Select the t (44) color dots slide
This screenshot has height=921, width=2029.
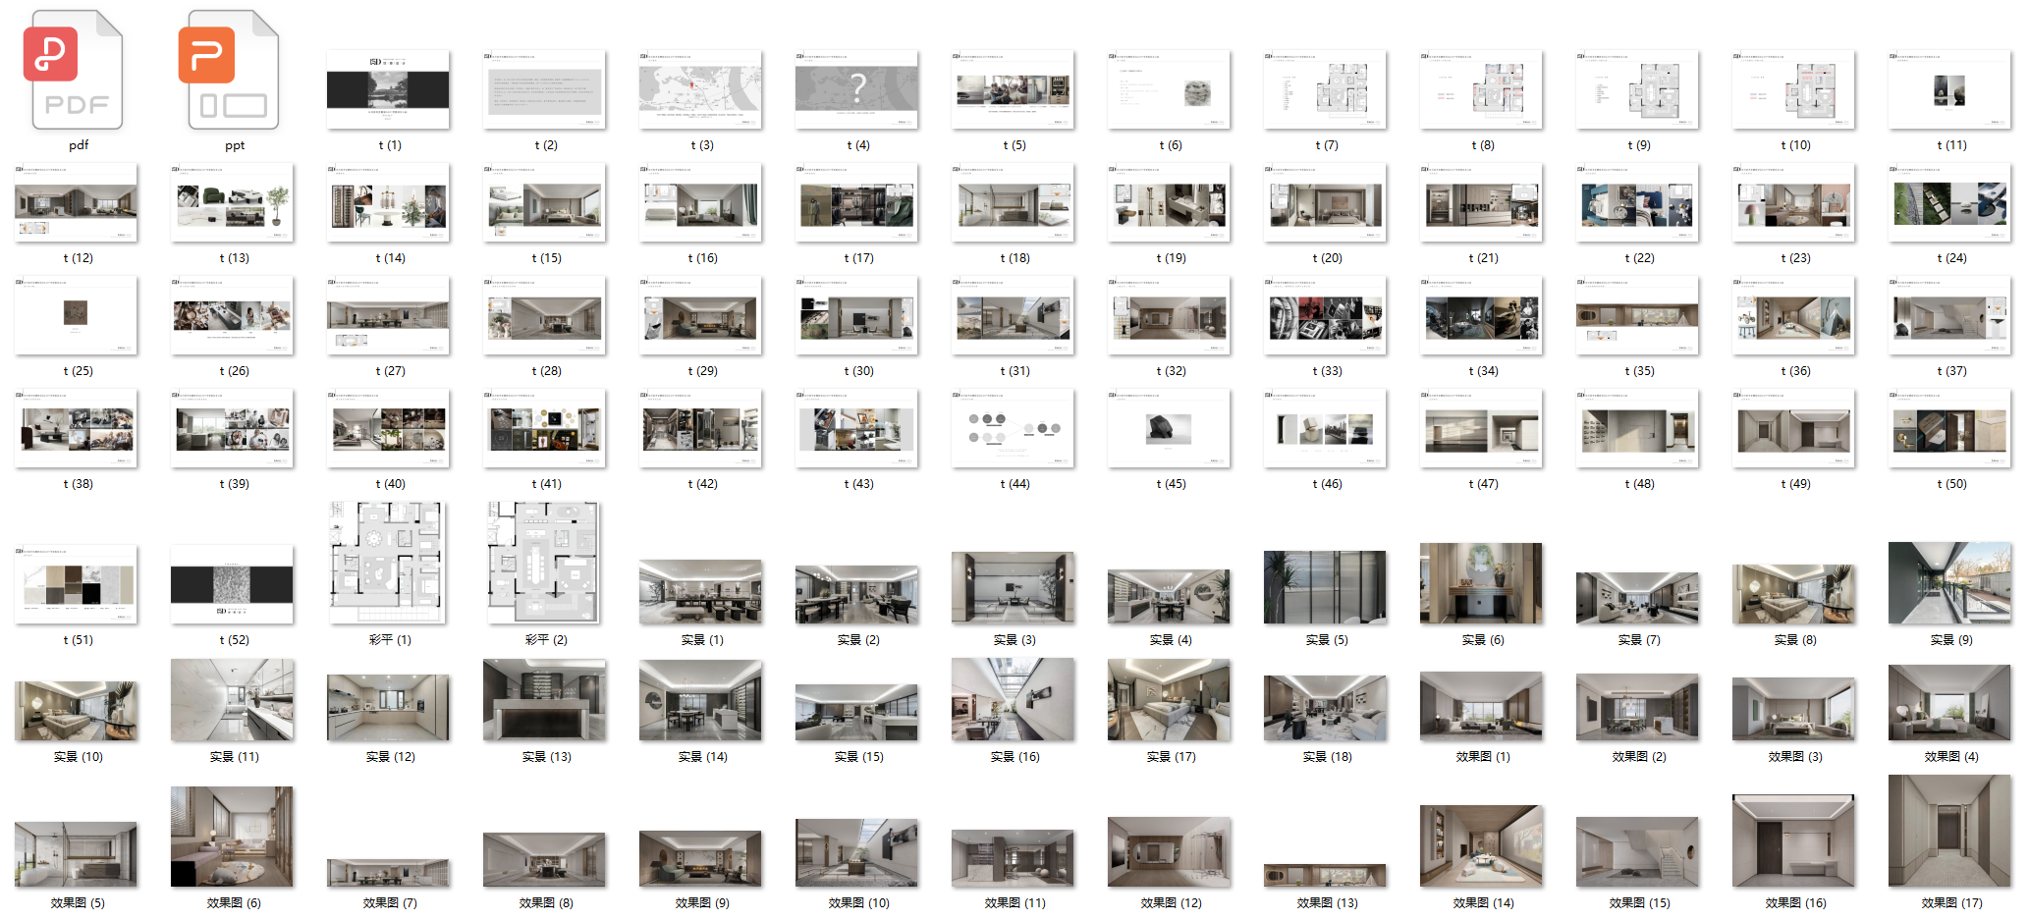pyautogui.click(x=1013, y=428)
